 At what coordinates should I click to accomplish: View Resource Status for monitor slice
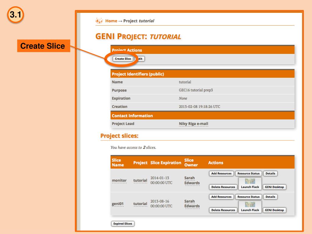(248, 173)
